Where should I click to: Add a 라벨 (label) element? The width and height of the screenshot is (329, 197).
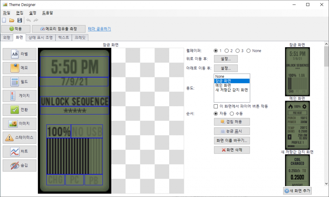pyautogui.click(x=20, y=54)
